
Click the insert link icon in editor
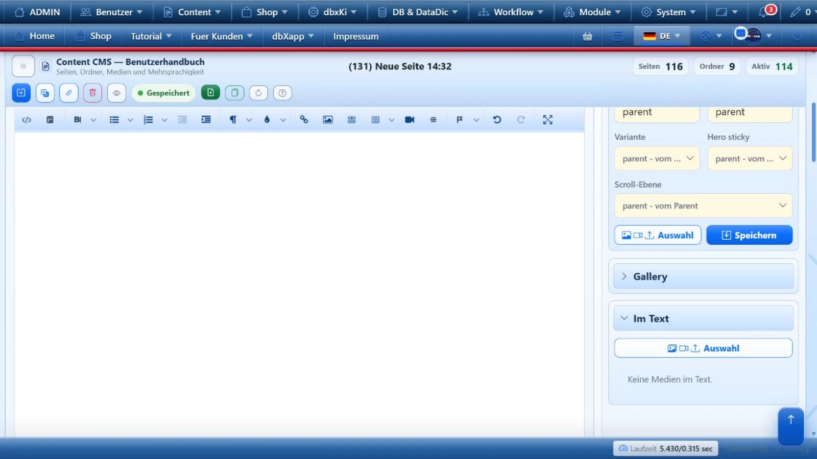pyautogui.click(x=304, y=120)
